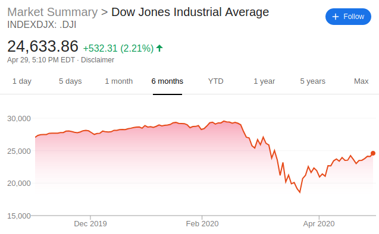
Task: Go to Market Summary breadcrumb
Action: [52, 12]
